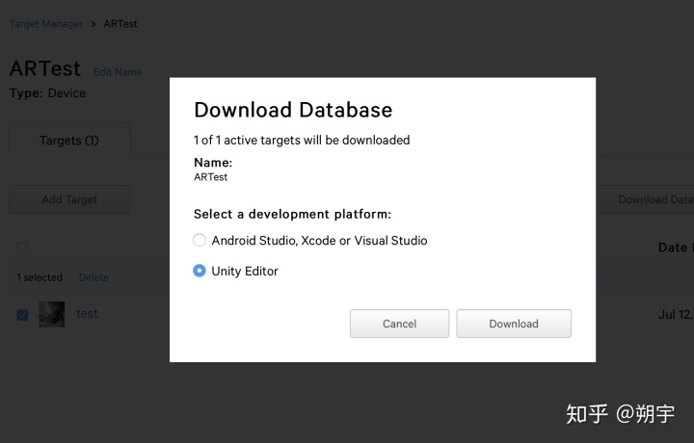
Task: Open the test target name link
Action: click(87, 313)
